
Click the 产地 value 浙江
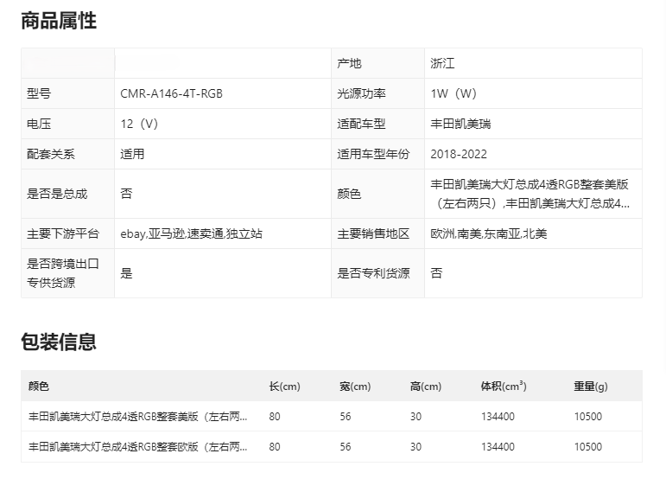click(442, 63)
